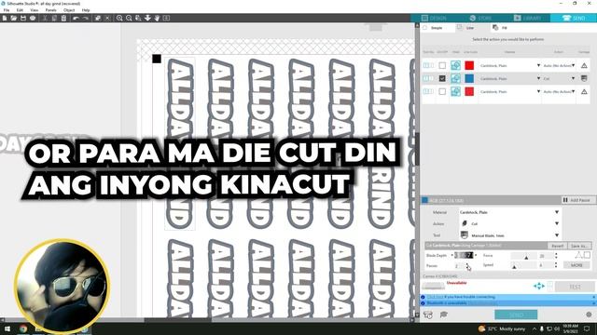Click the machine status icon beside tutorial cap
Viewport: 597px width, 335px height.
coord(428,315)
